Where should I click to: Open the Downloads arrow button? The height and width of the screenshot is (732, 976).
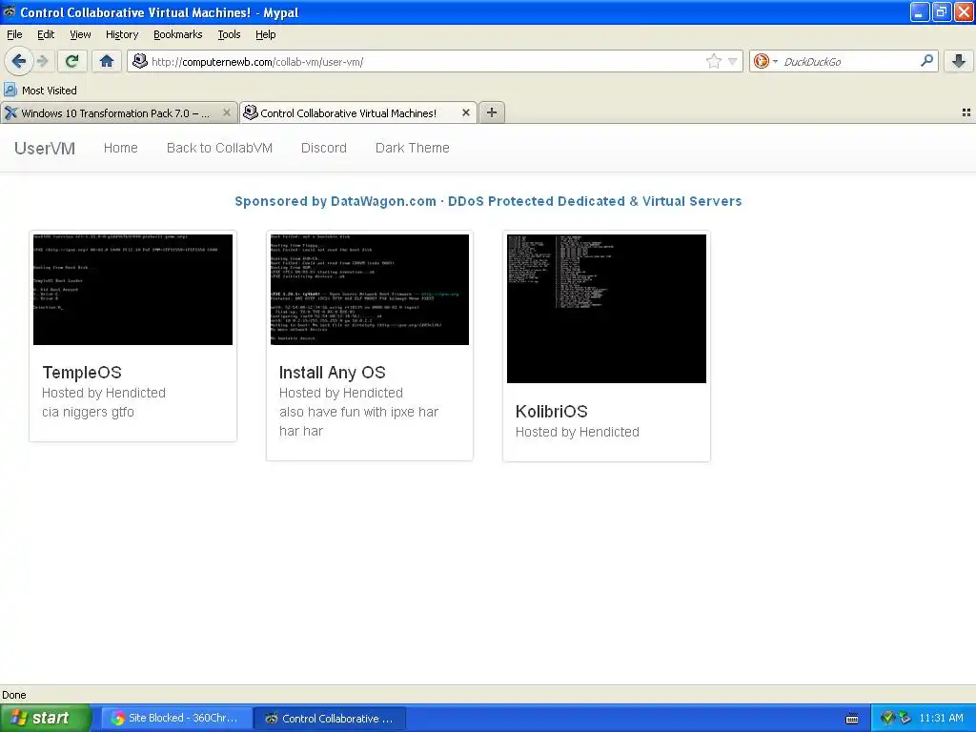959,61
